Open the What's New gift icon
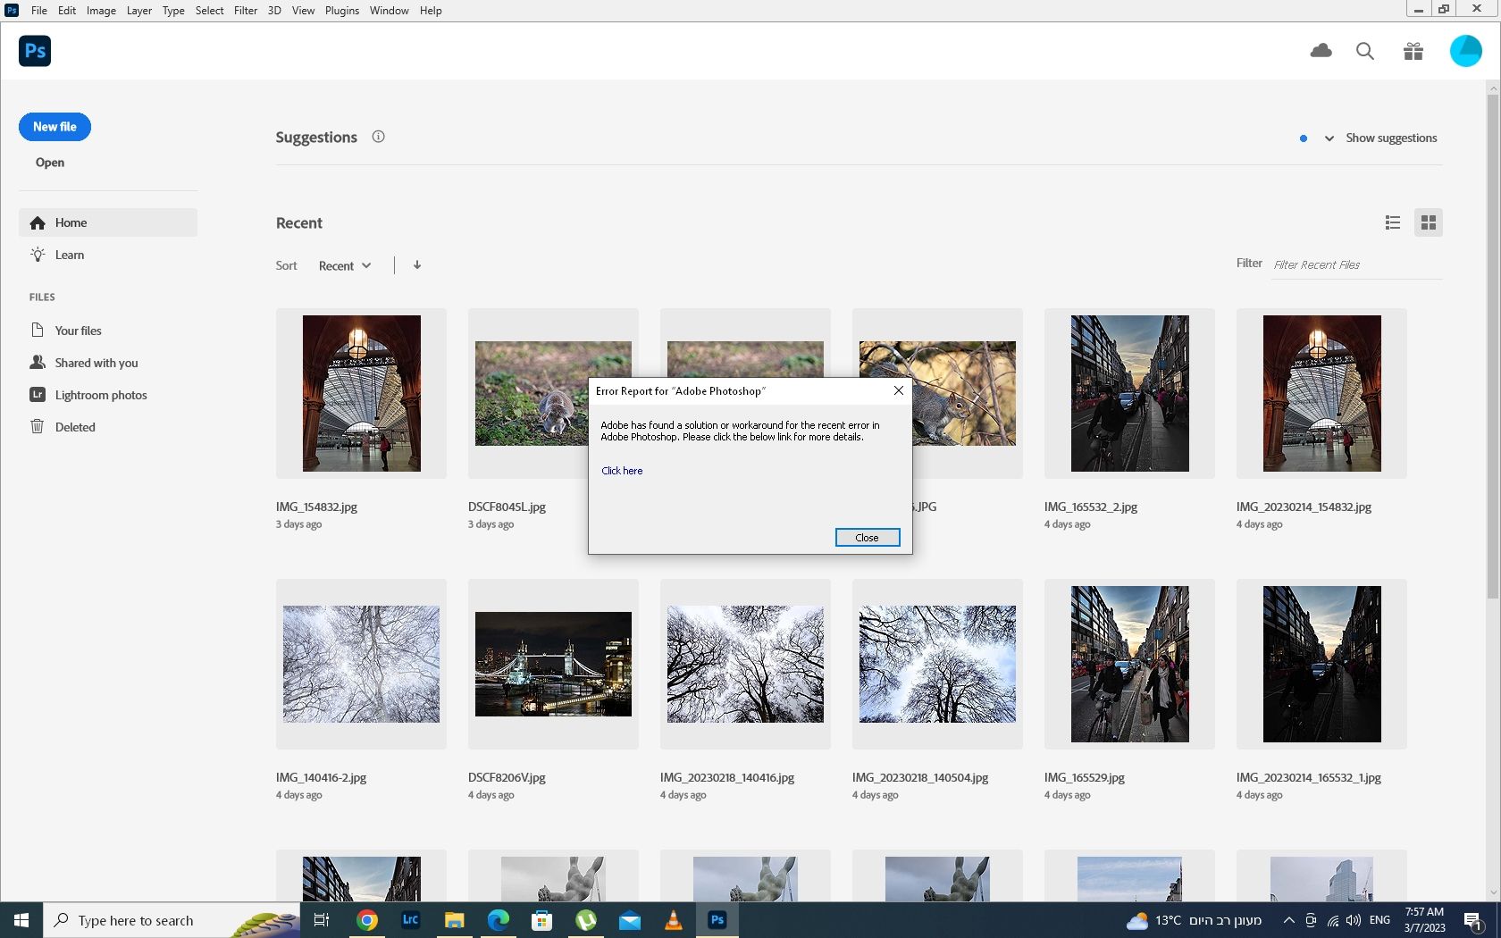This screenshot has width=1501, height=938. pyautogui.click(x=1413, y=51)
